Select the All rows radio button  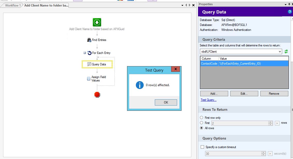pos(202,128)
